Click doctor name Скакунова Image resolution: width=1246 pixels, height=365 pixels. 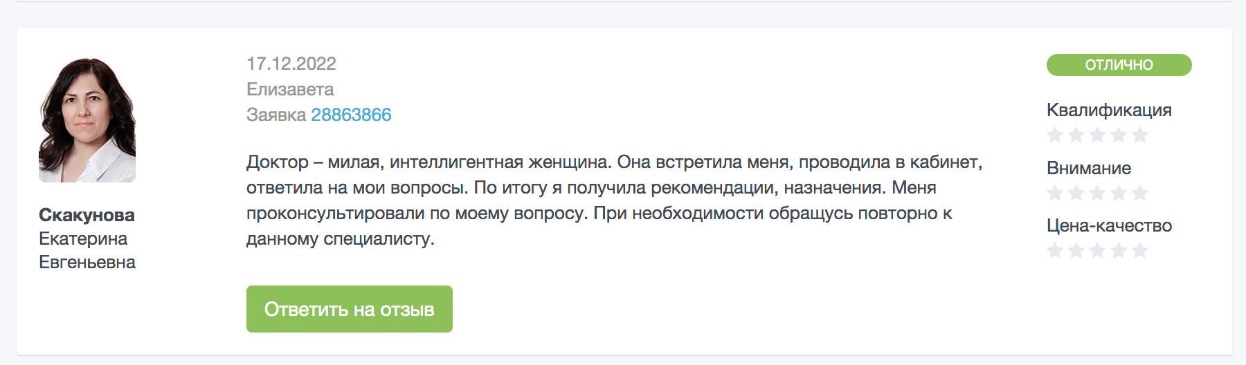[x=87, y=215]
